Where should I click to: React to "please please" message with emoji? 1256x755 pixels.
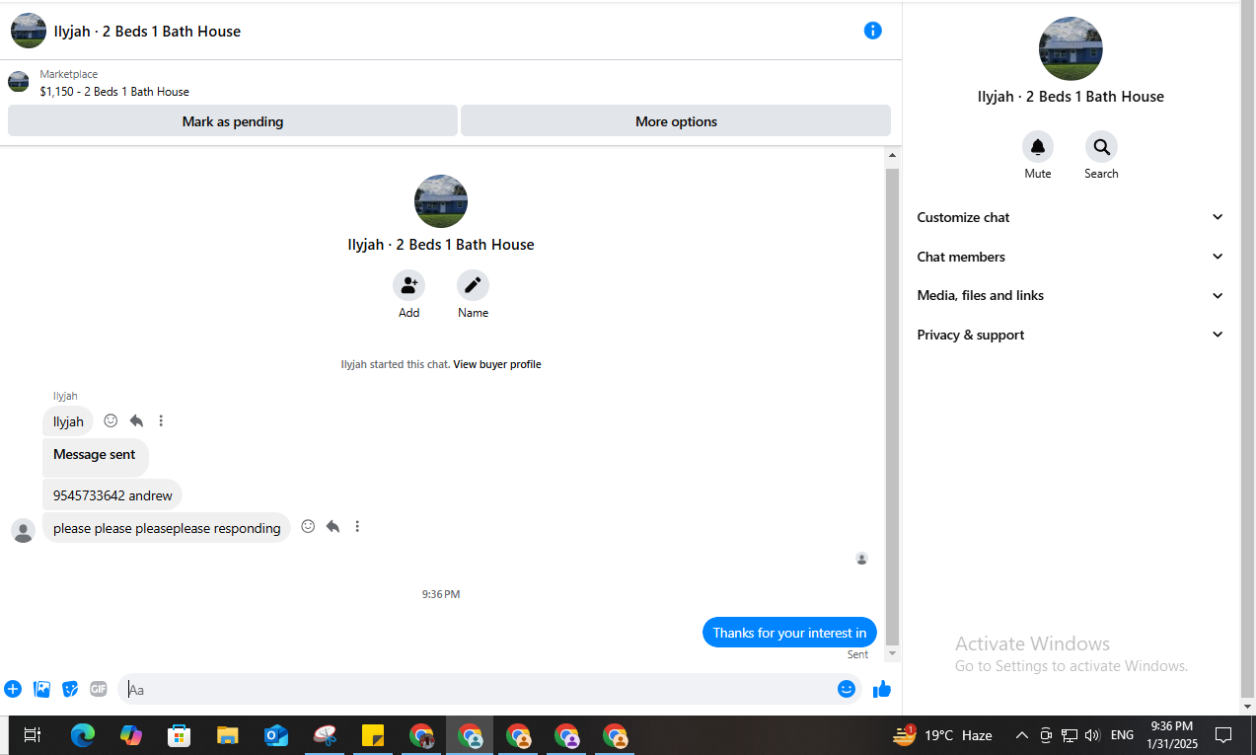308,527
